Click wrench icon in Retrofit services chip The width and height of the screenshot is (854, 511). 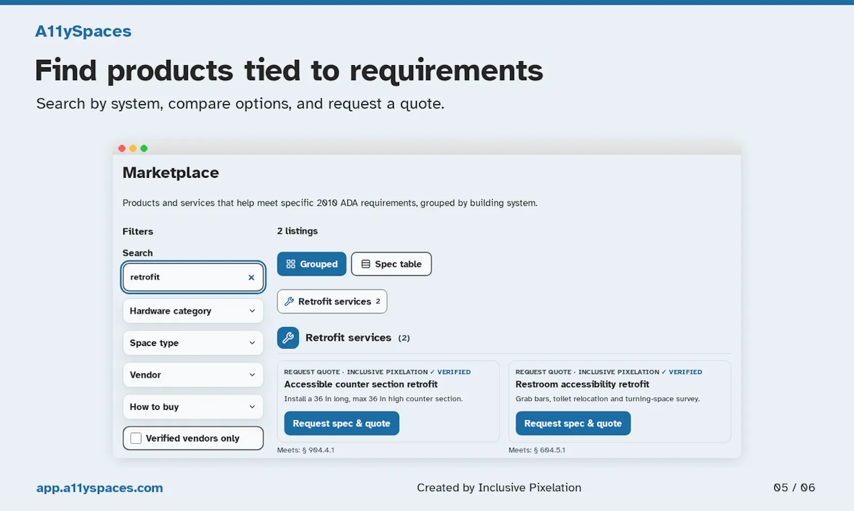coord(289,301)
